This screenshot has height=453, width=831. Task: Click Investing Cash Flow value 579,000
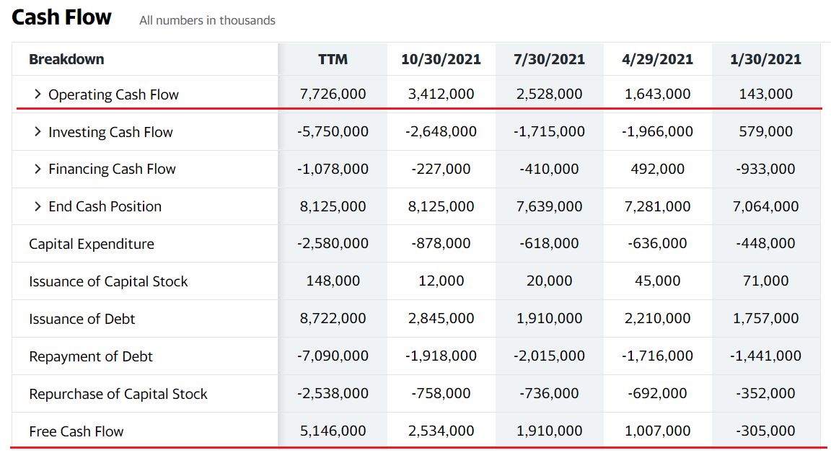coord(766,131)
